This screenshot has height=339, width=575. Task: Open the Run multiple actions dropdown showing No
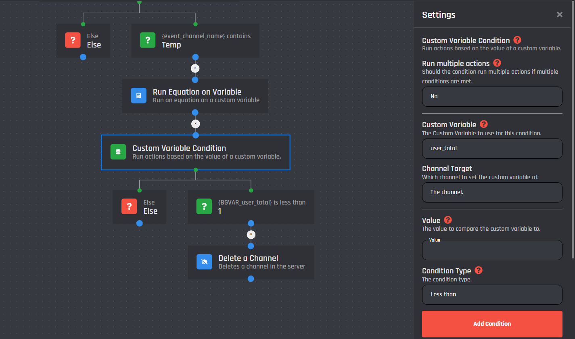(x=492, y=97)
